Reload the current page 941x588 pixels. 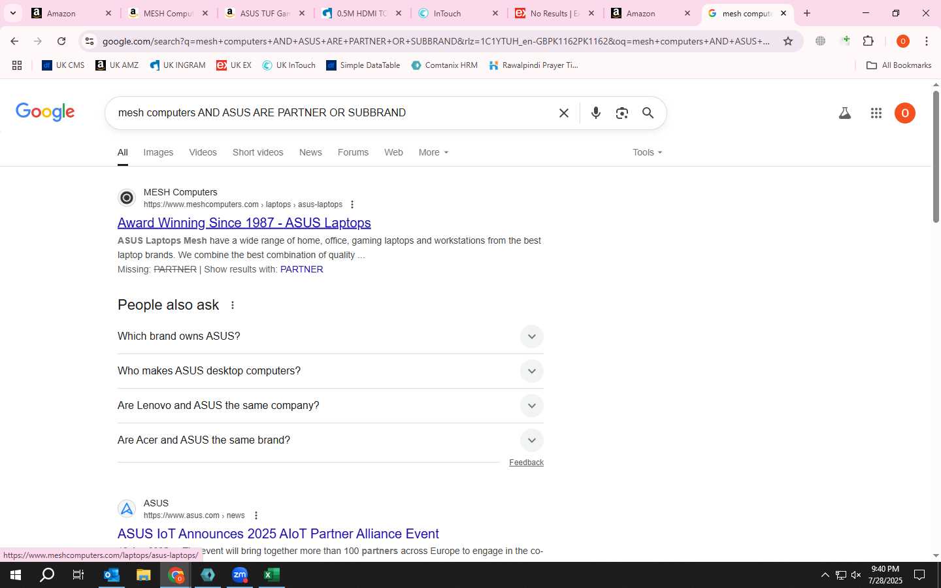coord(61,41)
